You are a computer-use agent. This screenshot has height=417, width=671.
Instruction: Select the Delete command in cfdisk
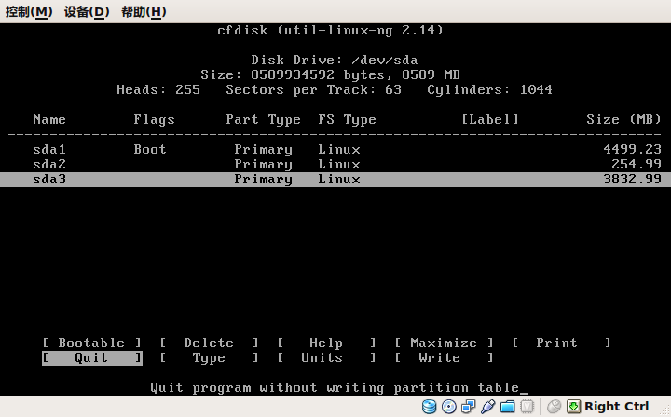209,343
